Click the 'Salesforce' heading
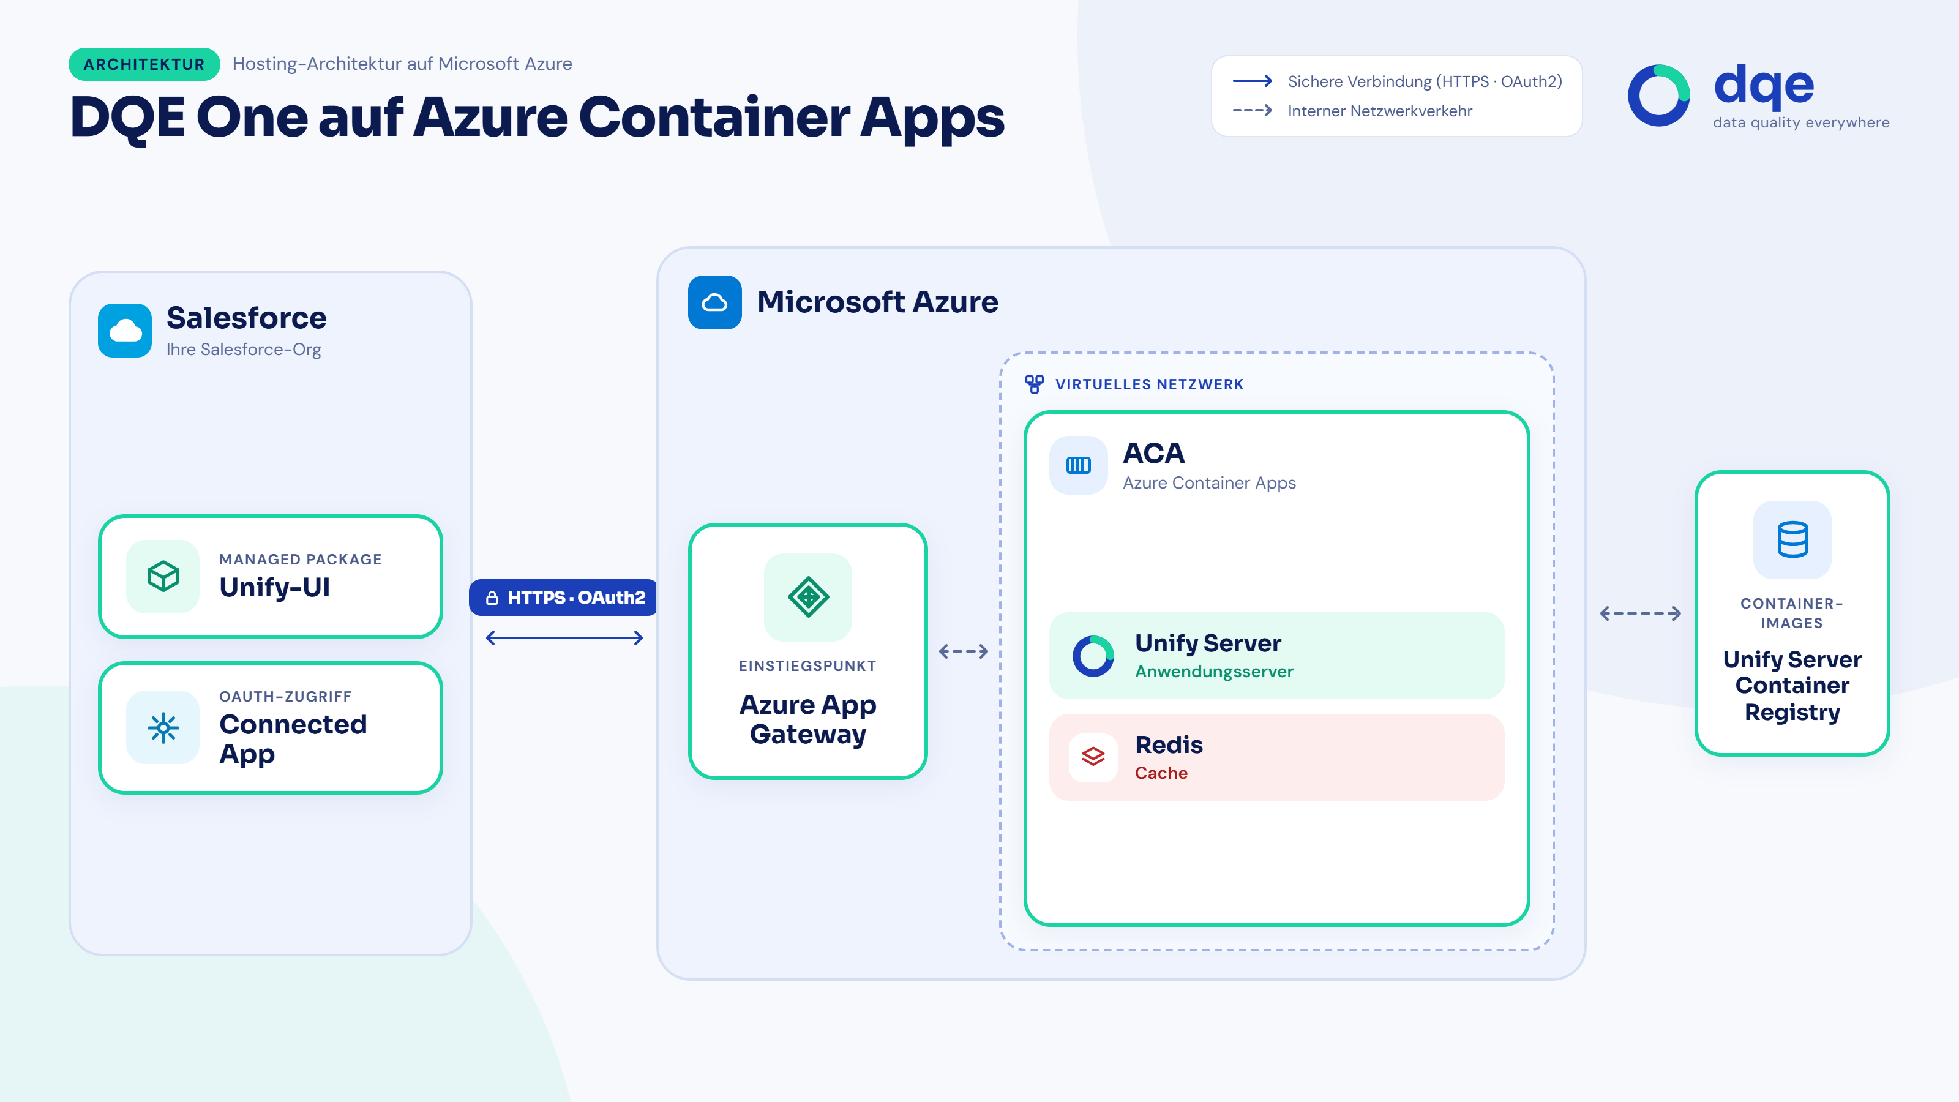Image resolution: width=1959 pixels, height=1102 pixels. tap(246, 318)
